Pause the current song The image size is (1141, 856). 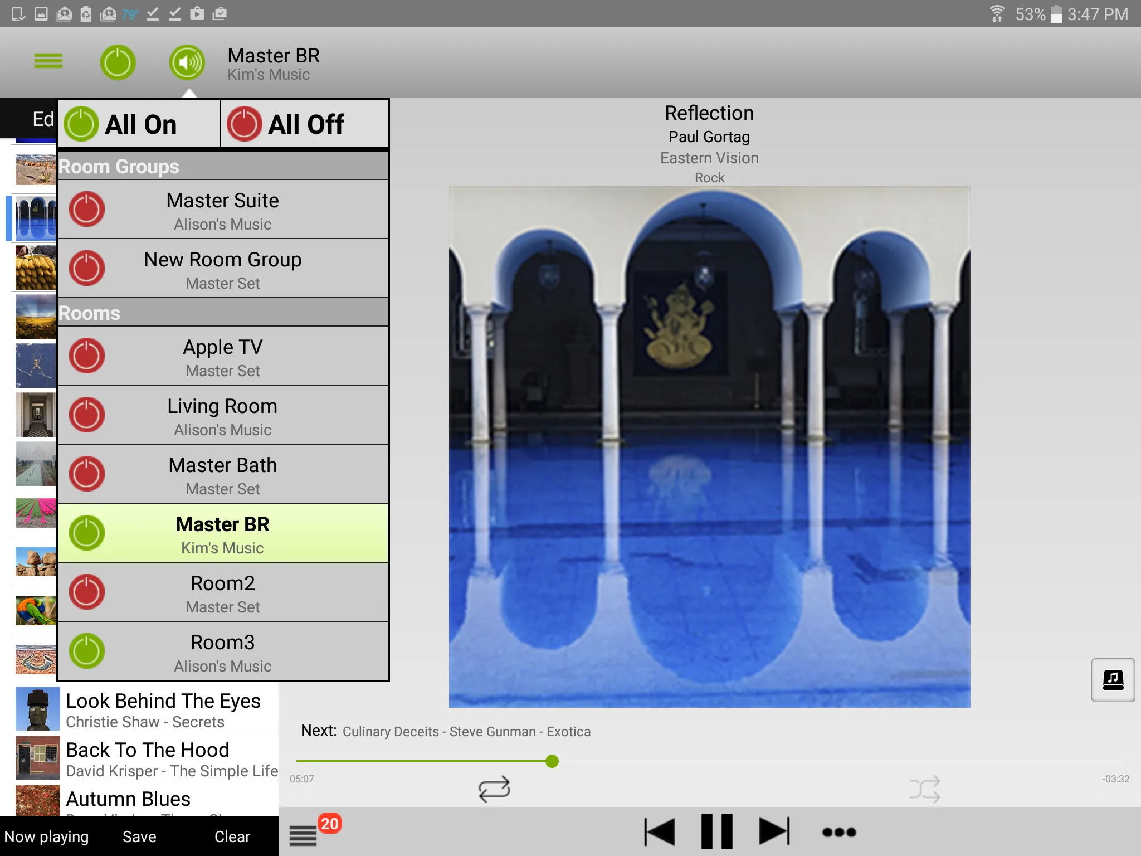(717, 831)
